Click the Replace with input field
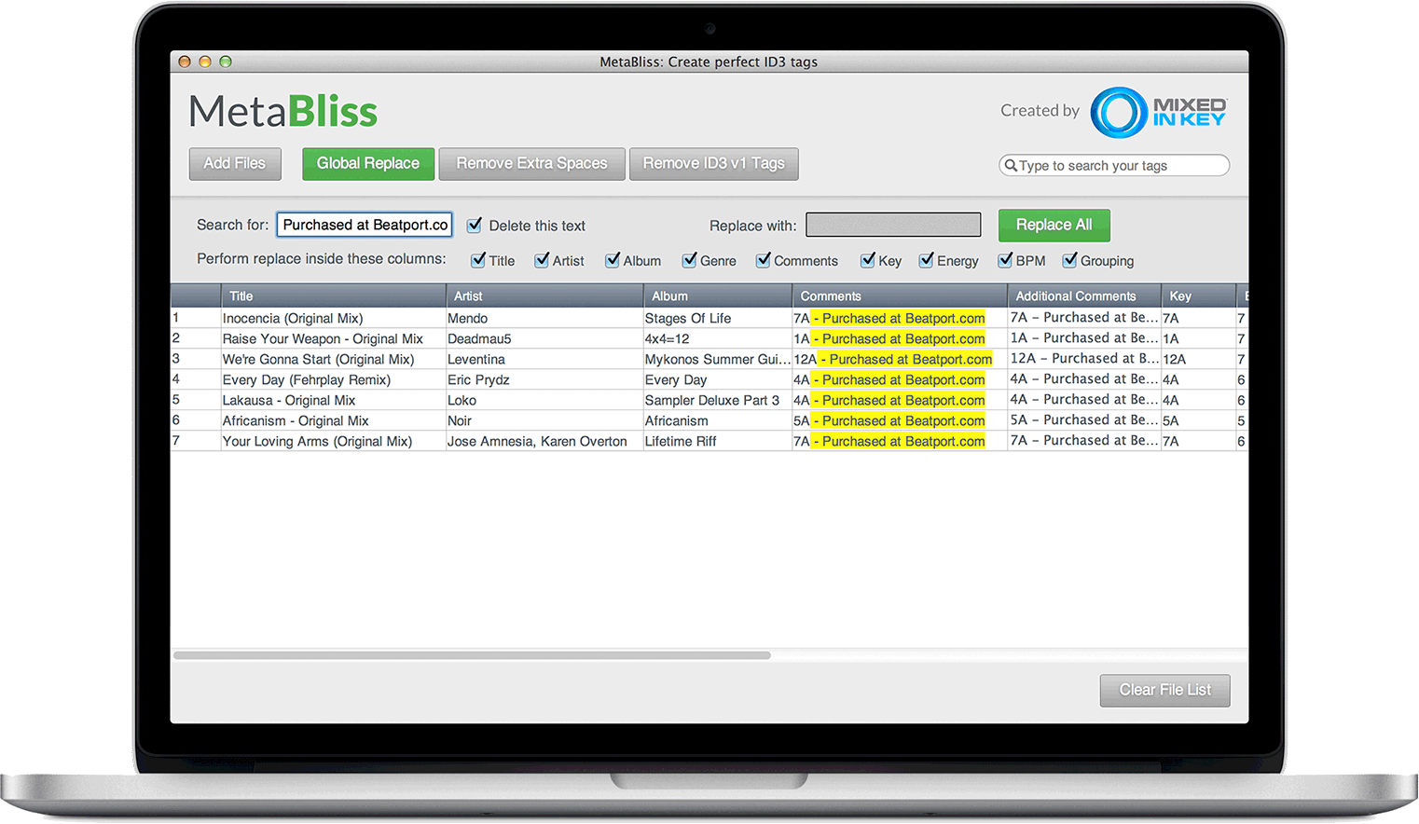The image size is (1419, 824). click(892, 225)
